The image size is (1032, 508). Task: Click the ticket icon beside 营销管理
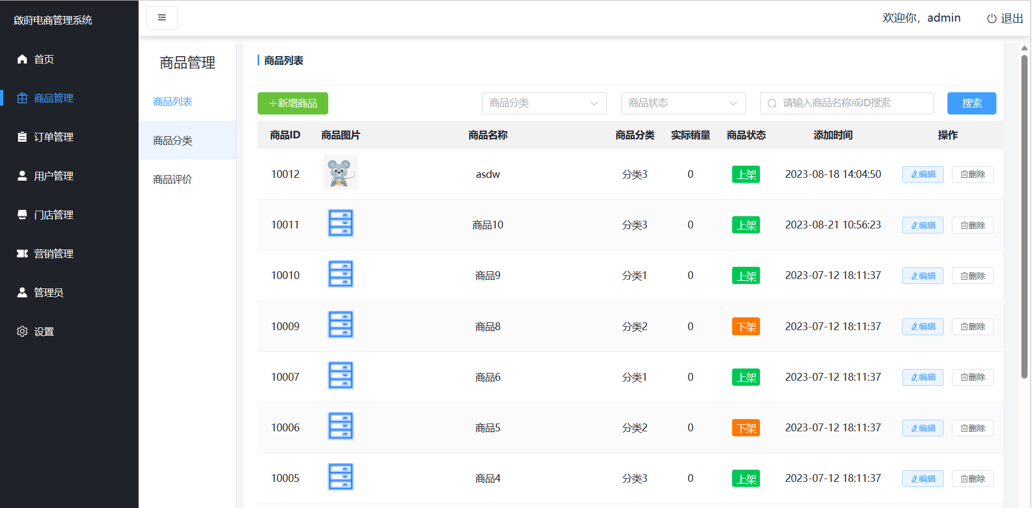tap(22, 253)
